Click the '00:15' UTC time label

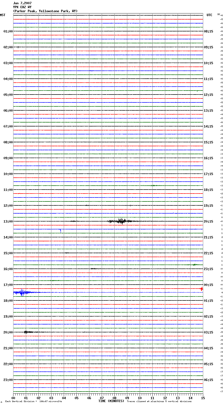click(208, 285)
